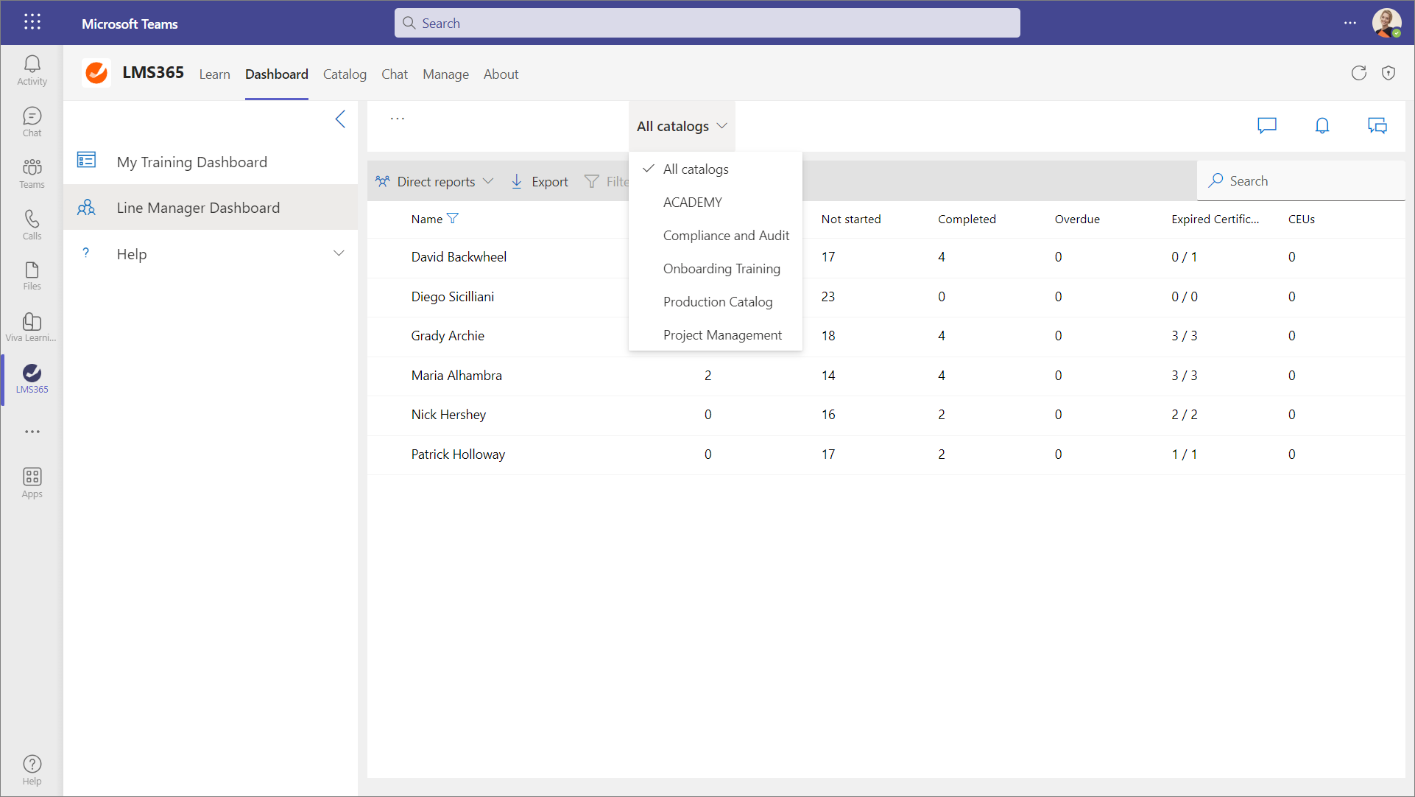
Task: Open the comment bubble icon in dashboard
Action: tap(1266, 126)
